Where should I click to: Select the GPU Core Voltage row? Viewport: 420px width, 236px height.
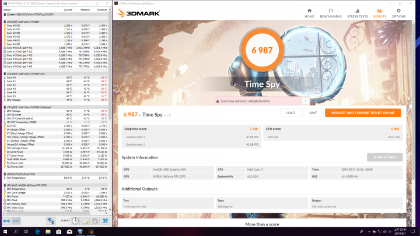(55, 193)
